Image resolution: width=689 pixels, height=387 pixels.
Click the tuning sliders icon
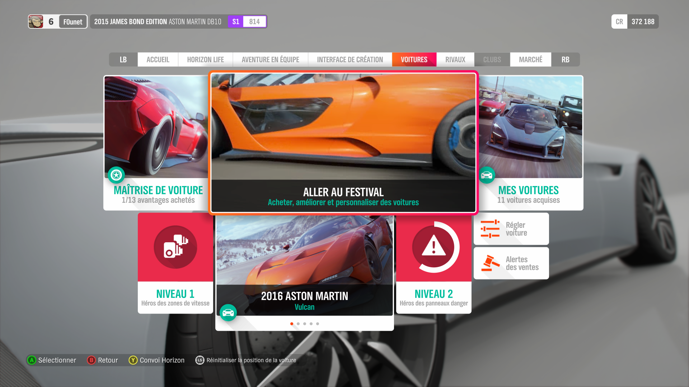490,229
